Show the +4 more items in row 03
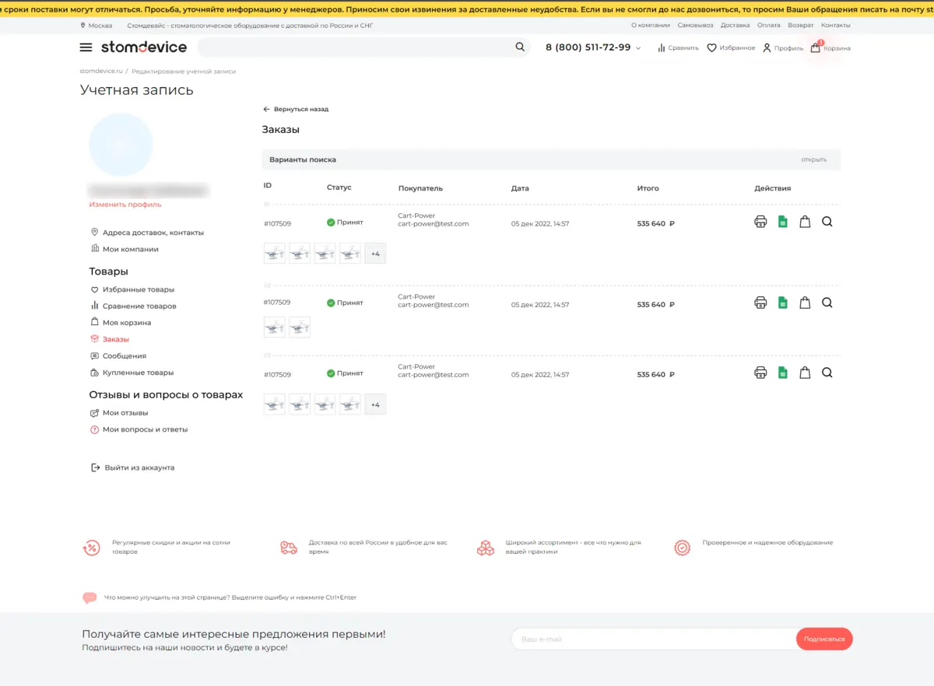This screenshot has height=686, width=934. [x=375, y=404]
